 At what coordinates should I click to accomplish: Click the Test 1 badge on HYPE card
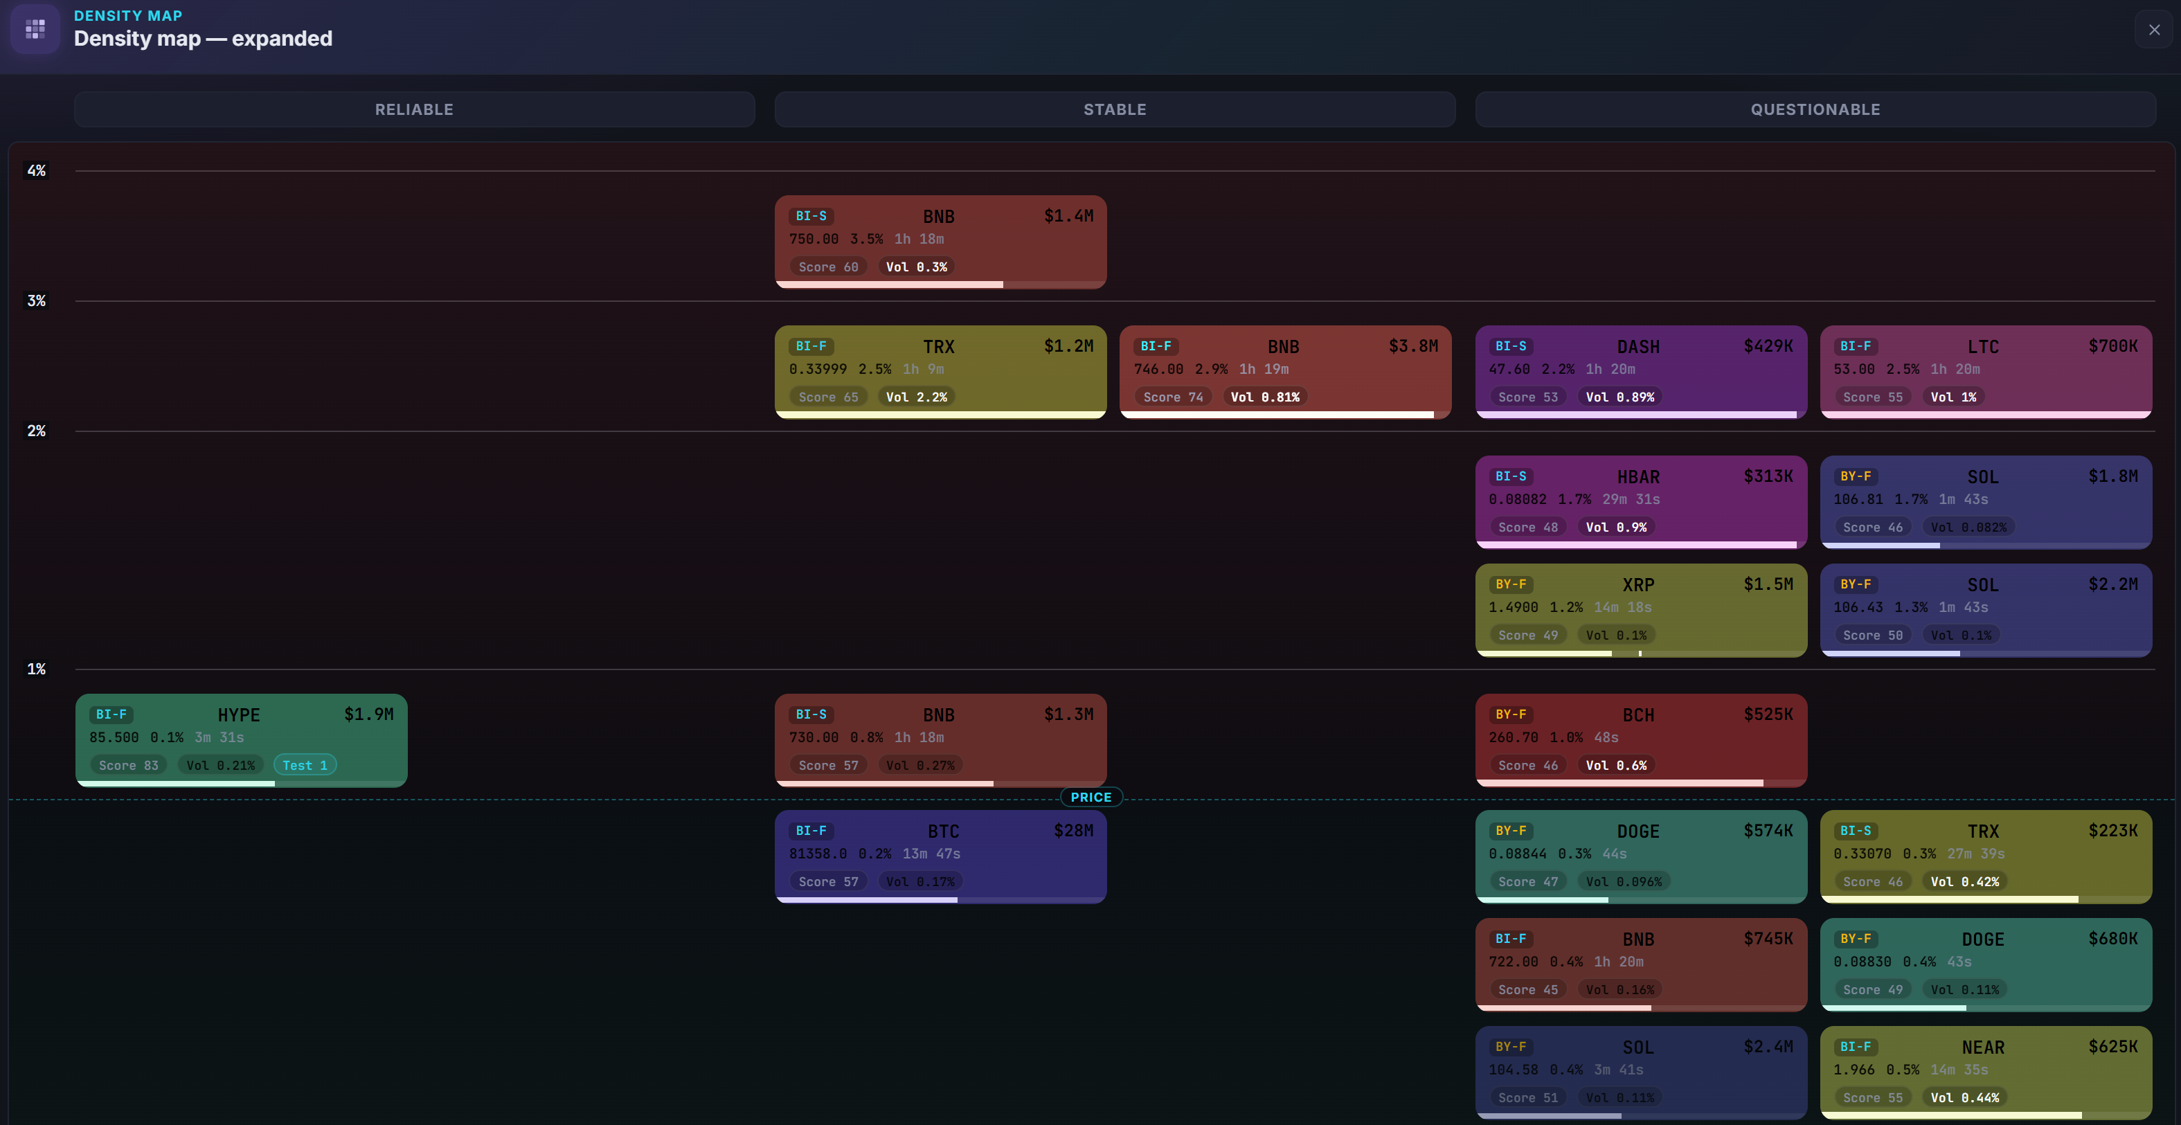click(x=305, y=765)
